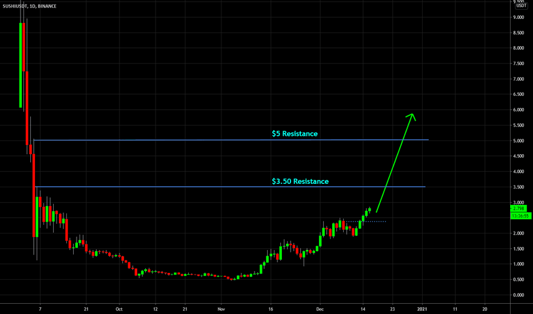Select the $5 Resistance text label
This screenshot has width=533, height=314.
[295, 134]
